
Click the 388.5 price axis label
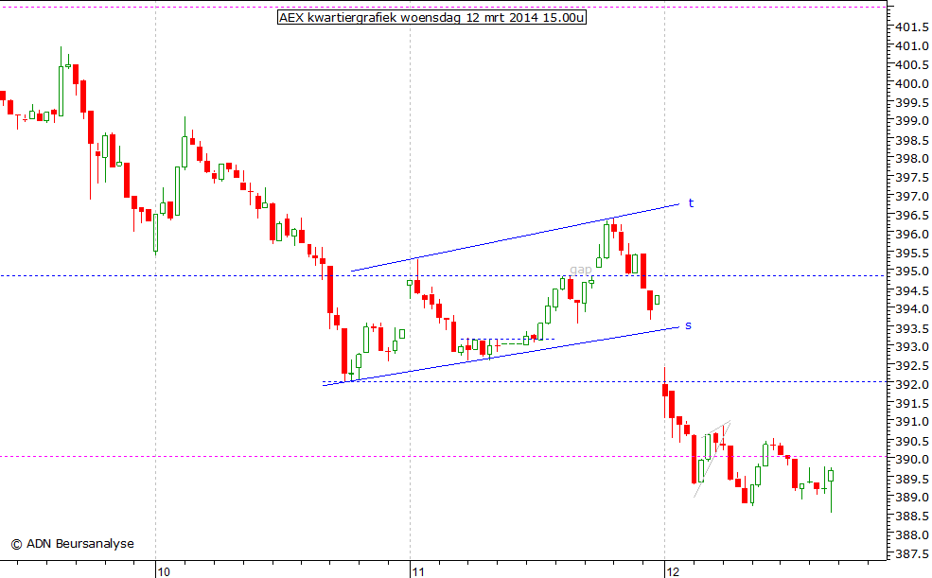click(912, 517)
